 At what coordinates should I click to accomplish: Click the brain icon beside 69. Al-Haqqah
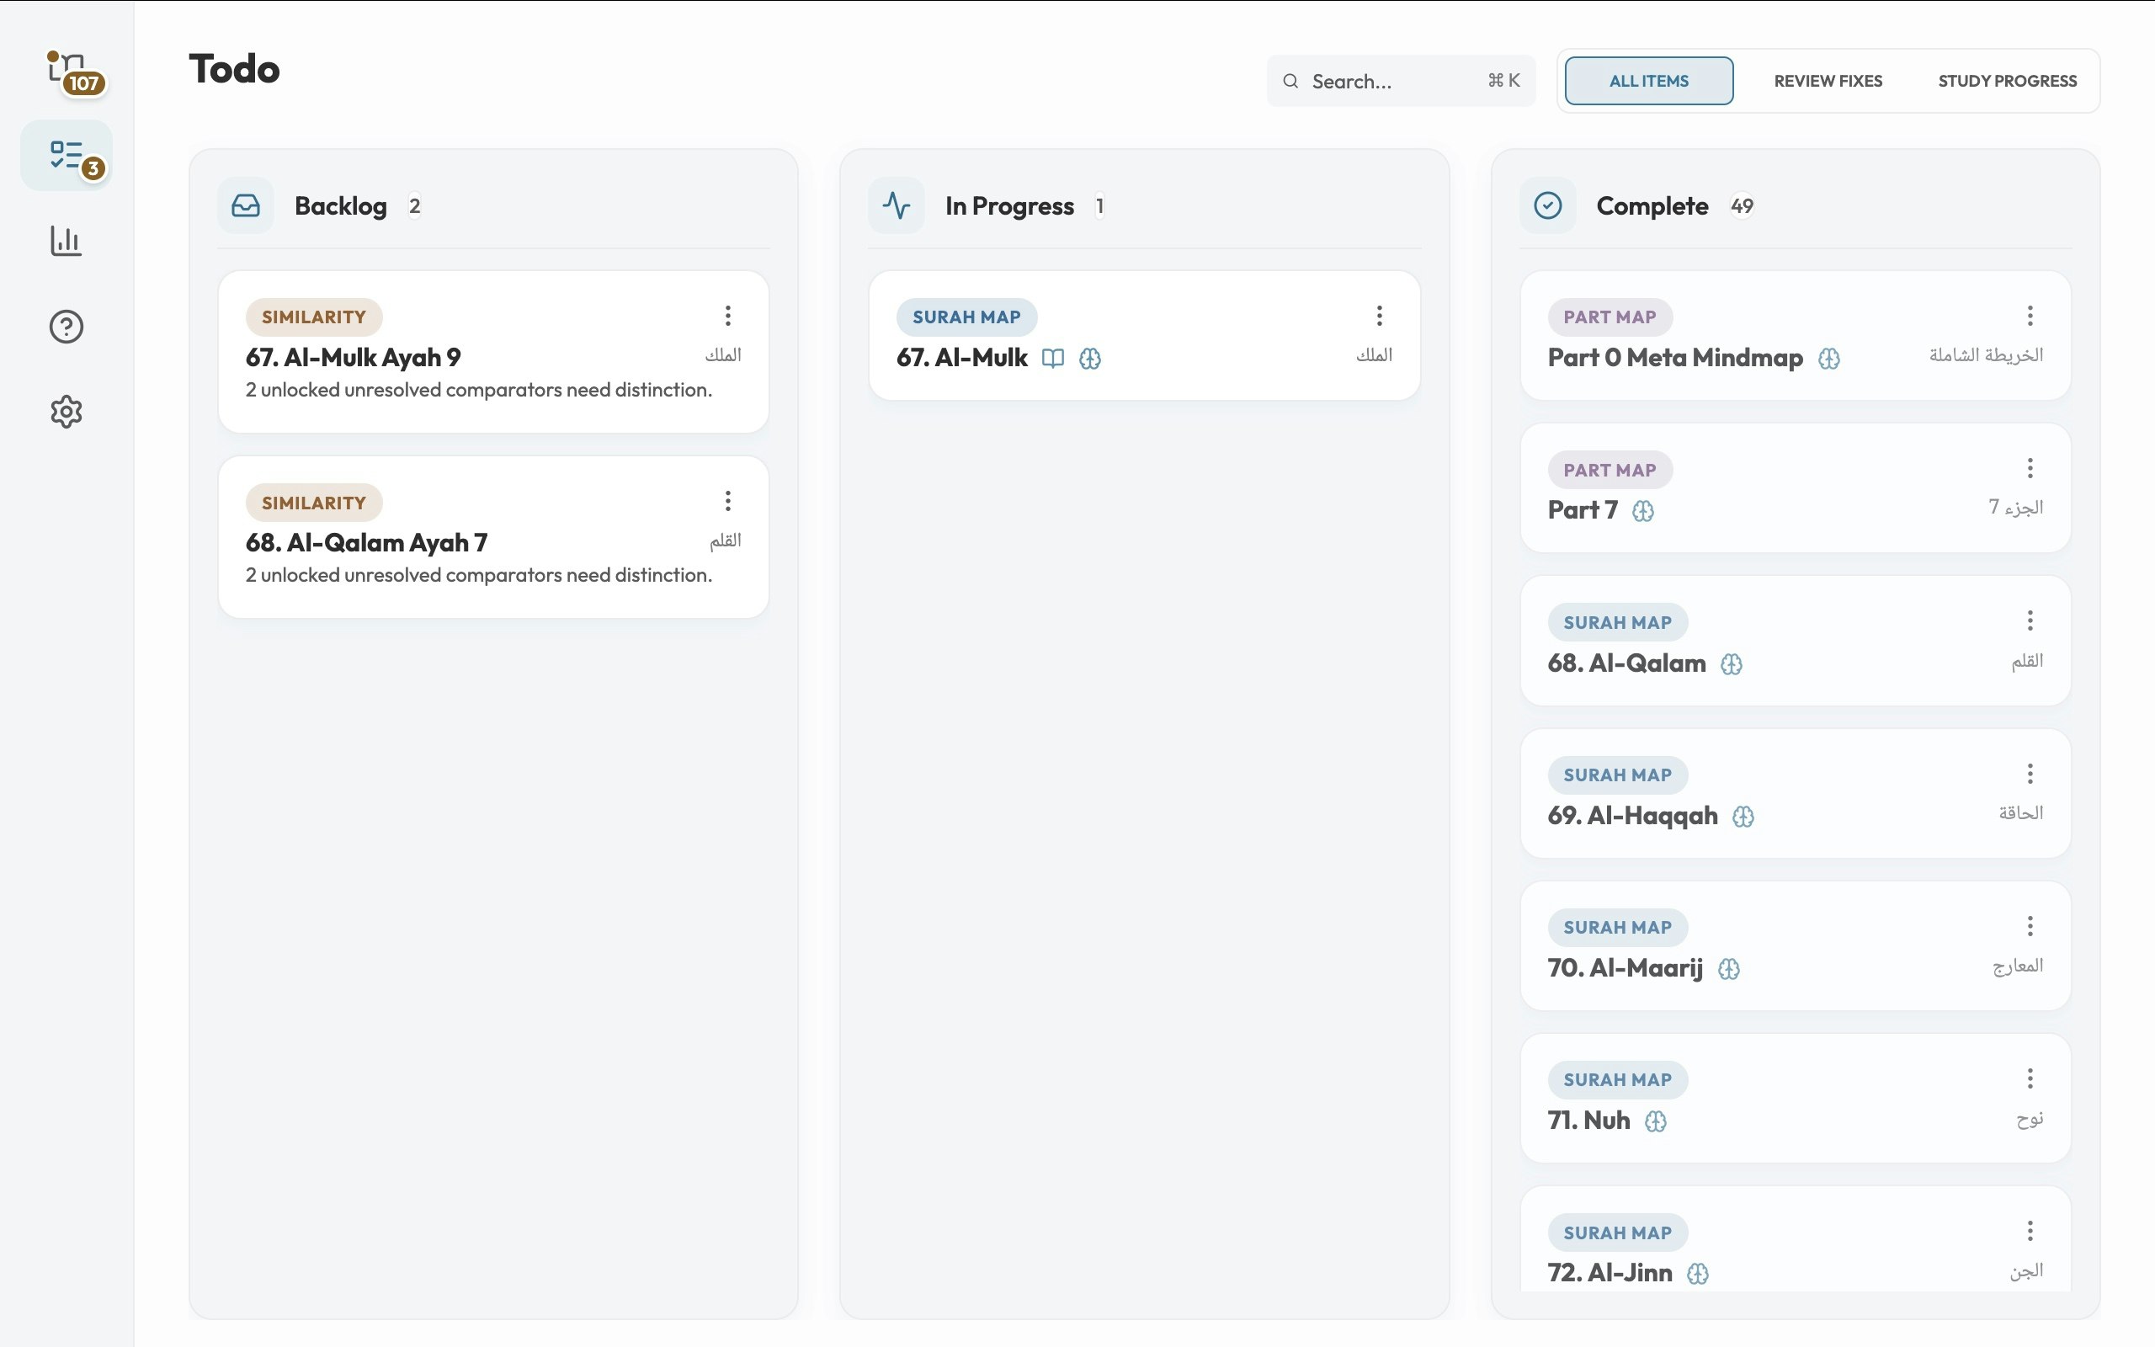tap(1743, 816)
